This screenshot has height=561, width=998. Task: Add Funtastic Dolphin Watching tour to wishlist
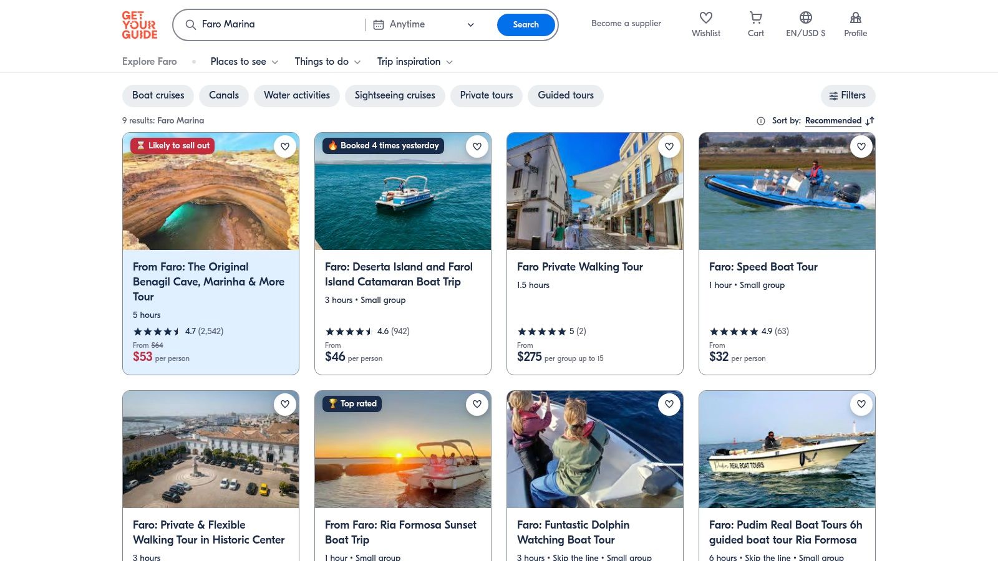click(x=669, y=404)
